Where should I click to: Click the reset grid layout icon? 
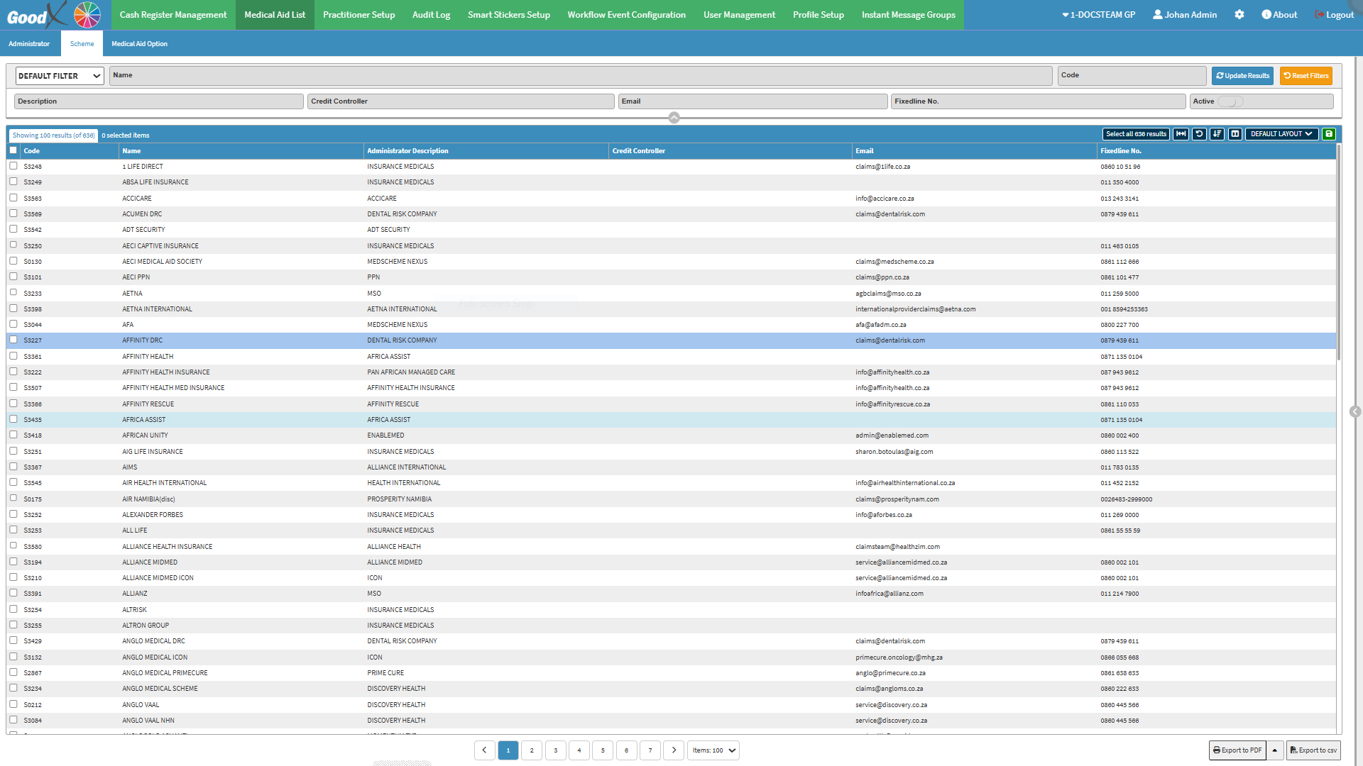pyautogui.click(x=1199, y=134)
